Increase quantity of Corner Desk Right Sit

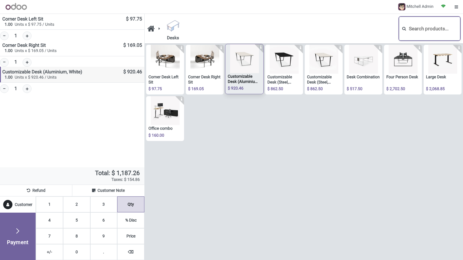tap(27, 62)
